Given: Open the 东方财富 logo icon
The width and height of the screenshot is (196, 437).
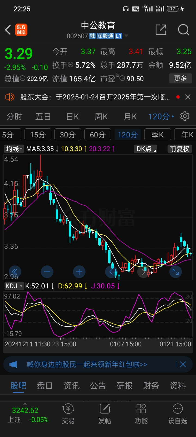Looking at the screenshot, I should [21, 30].
